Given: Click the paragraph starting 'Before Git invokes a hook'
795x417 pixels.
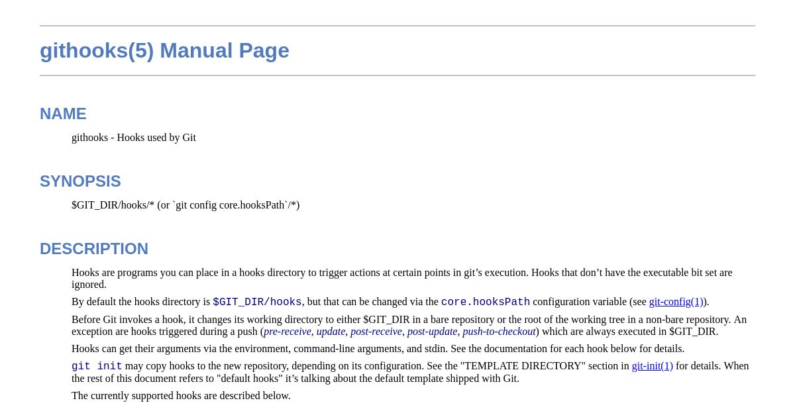Looking at the screenshot, I should click(x=409, y=326).
